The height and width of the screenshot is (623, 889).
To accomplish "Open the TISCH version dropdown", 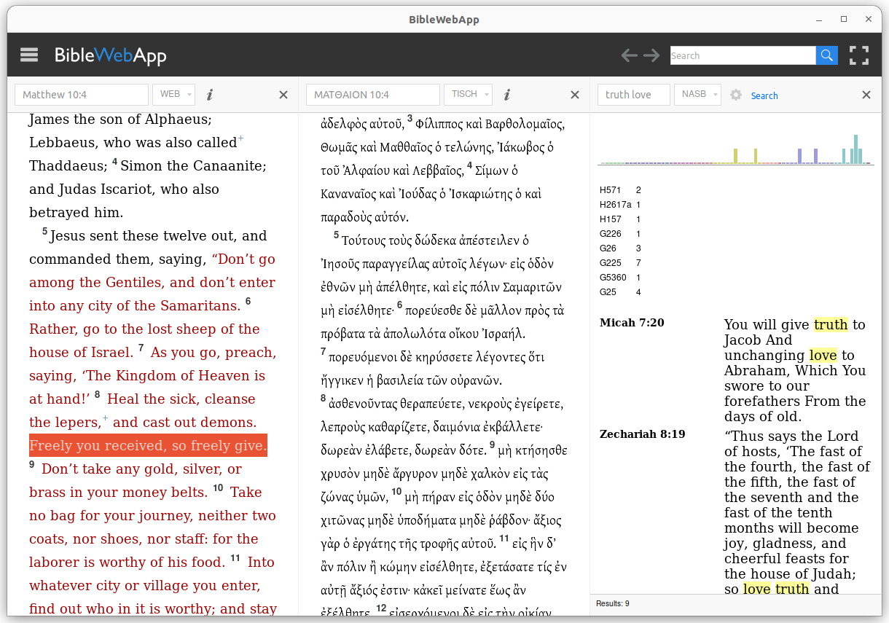I will coord(468,95).
